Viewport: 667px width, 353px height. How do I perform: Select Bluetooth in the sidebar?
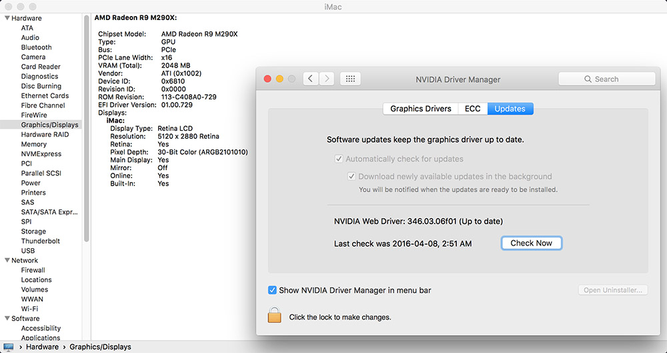pyautogui.click(x=37, y=47)
